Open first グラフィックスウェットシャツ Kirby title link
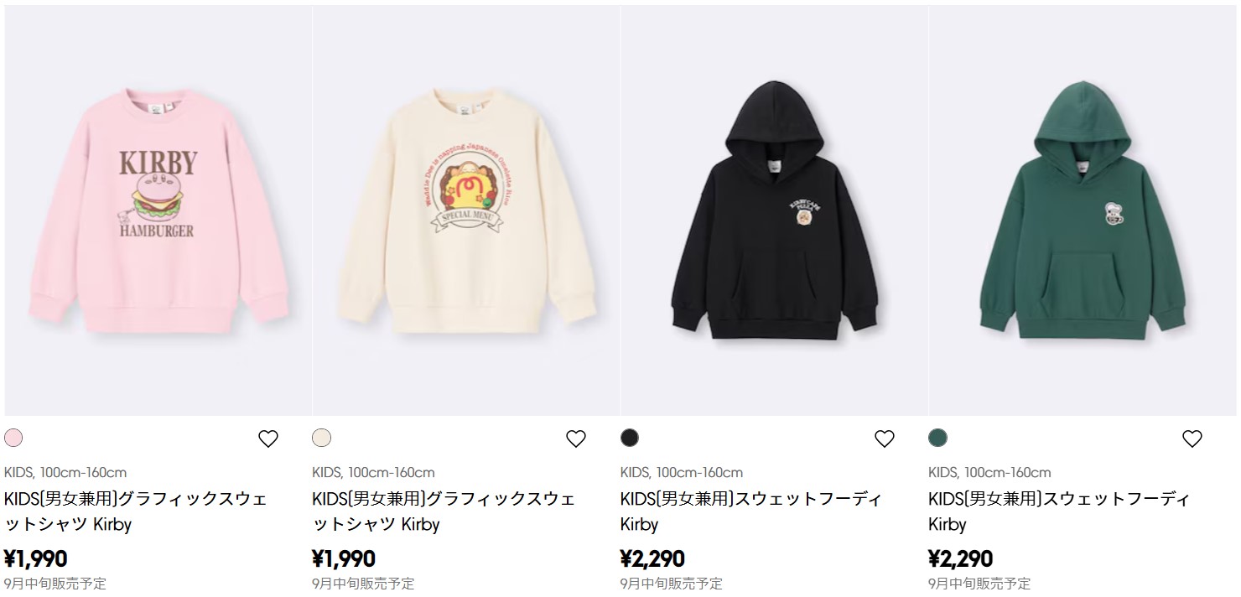This screenshot has width=1241, height=597. [136, 511]
